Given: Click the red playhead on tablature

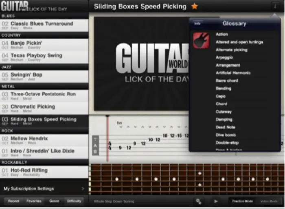Looking at the screenshot, I should coord(107,138).
